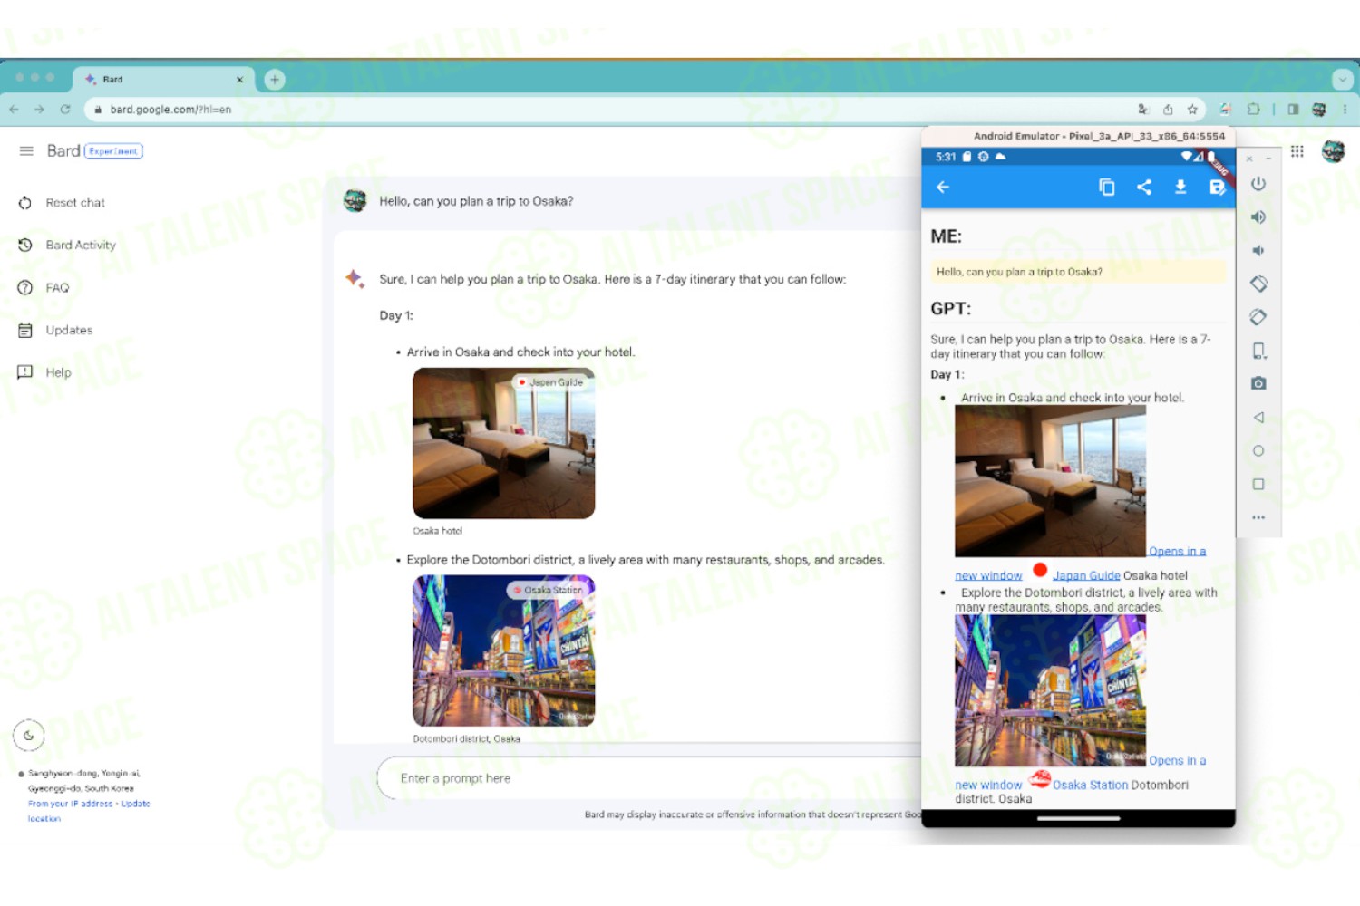
Task: Close the emulator toolbar with X
Action: pyautogui.click(x=1249, y=159)
